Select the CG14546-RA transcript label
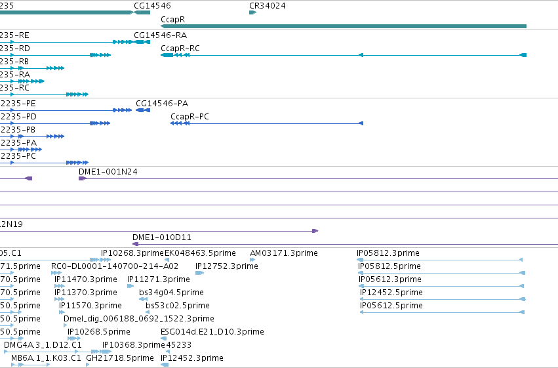 (x=160, y=35)
